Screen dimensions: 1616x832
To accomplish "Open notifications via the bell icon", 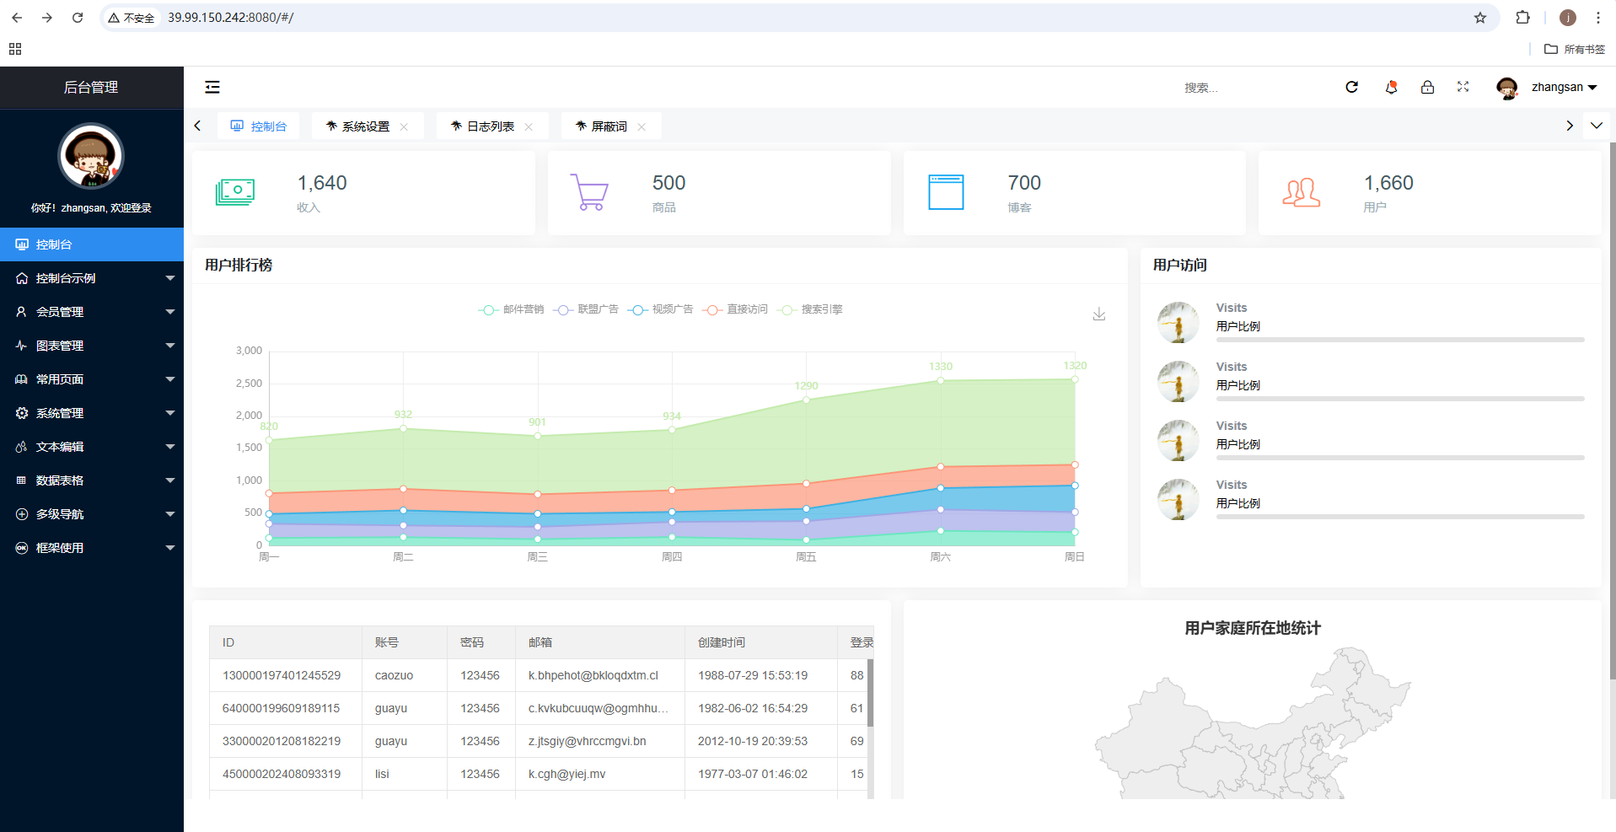I will [x=1391, y=87].
